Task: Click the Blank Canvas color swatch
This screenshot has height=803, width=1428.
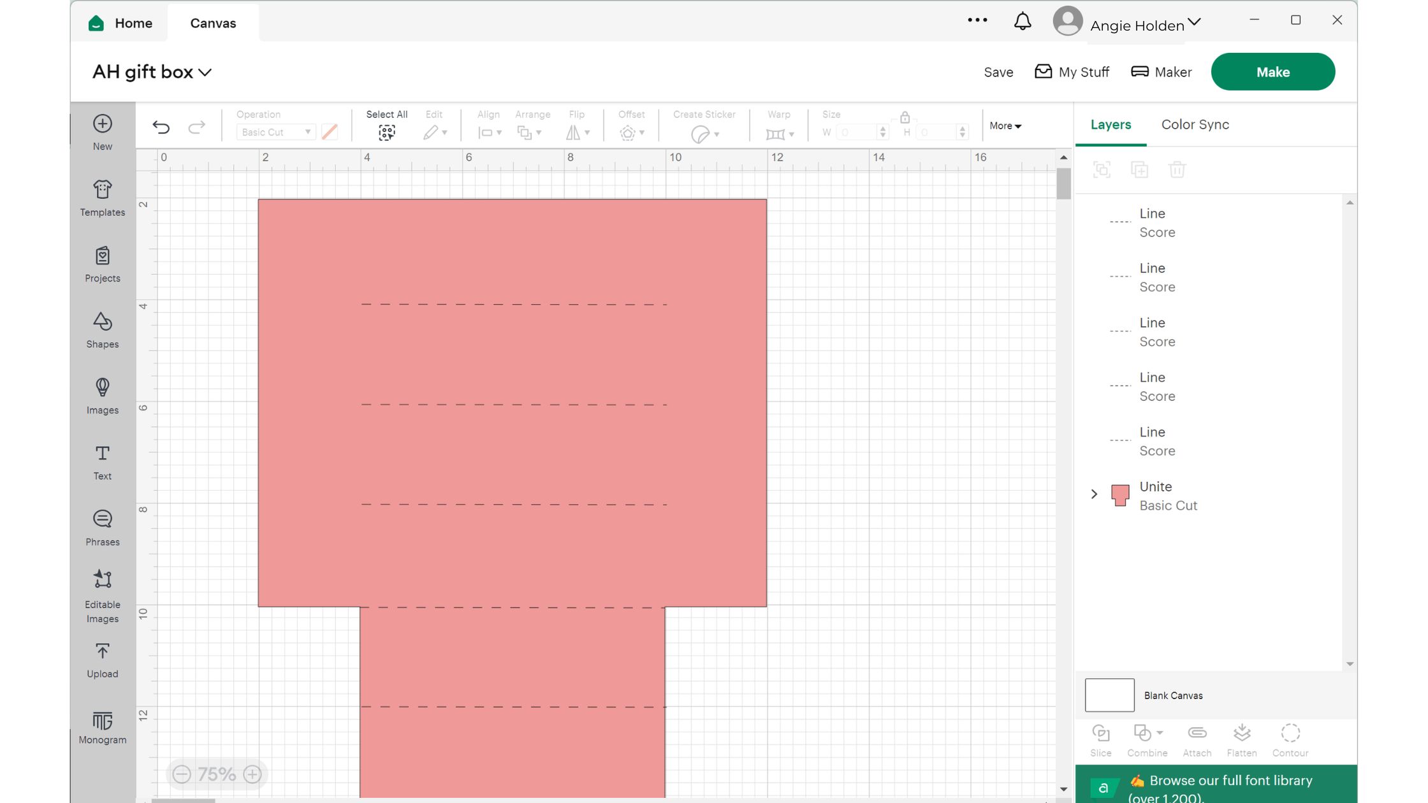Action: click(1109, 695)
